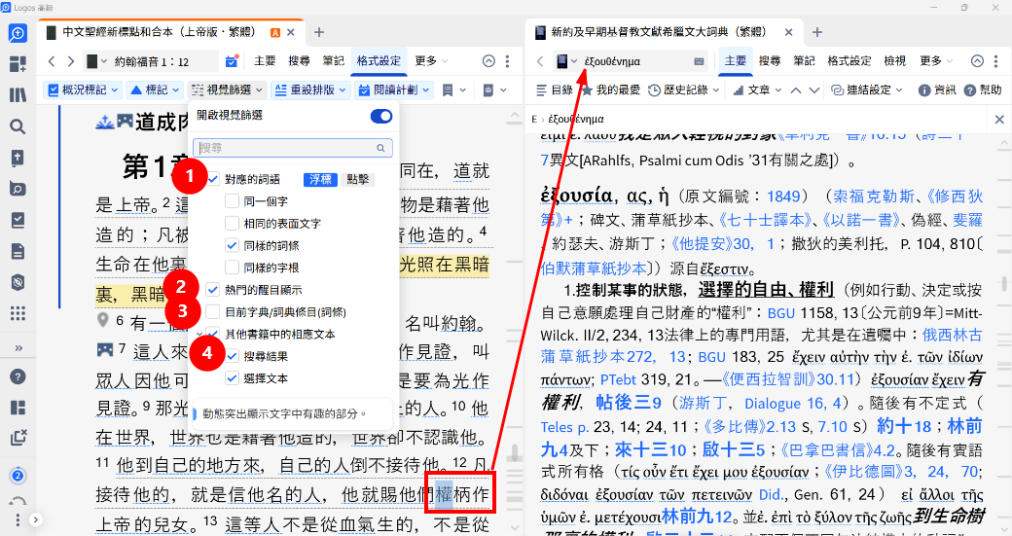Viewport: 1012px width, 536px height.
Task: Select the 格式設定 tab in the lexicon panel
Action: pyautogui.click(x=849, y=61)
